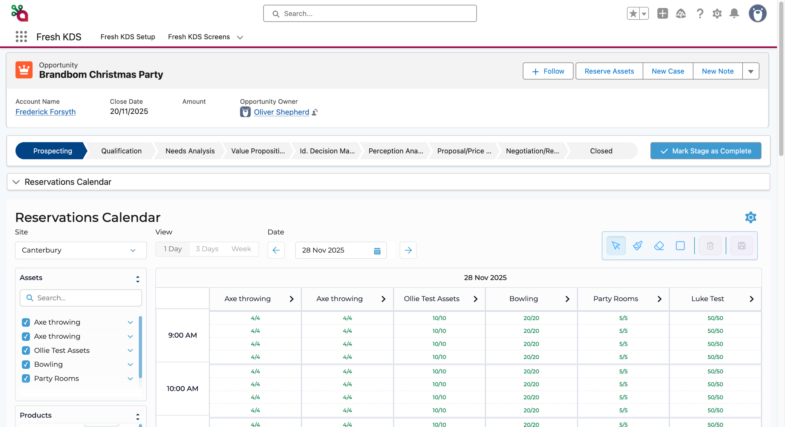Uncheck the Party Rooms asset checkbox
The width and height of the screenshot is (785, 427).
26,379
